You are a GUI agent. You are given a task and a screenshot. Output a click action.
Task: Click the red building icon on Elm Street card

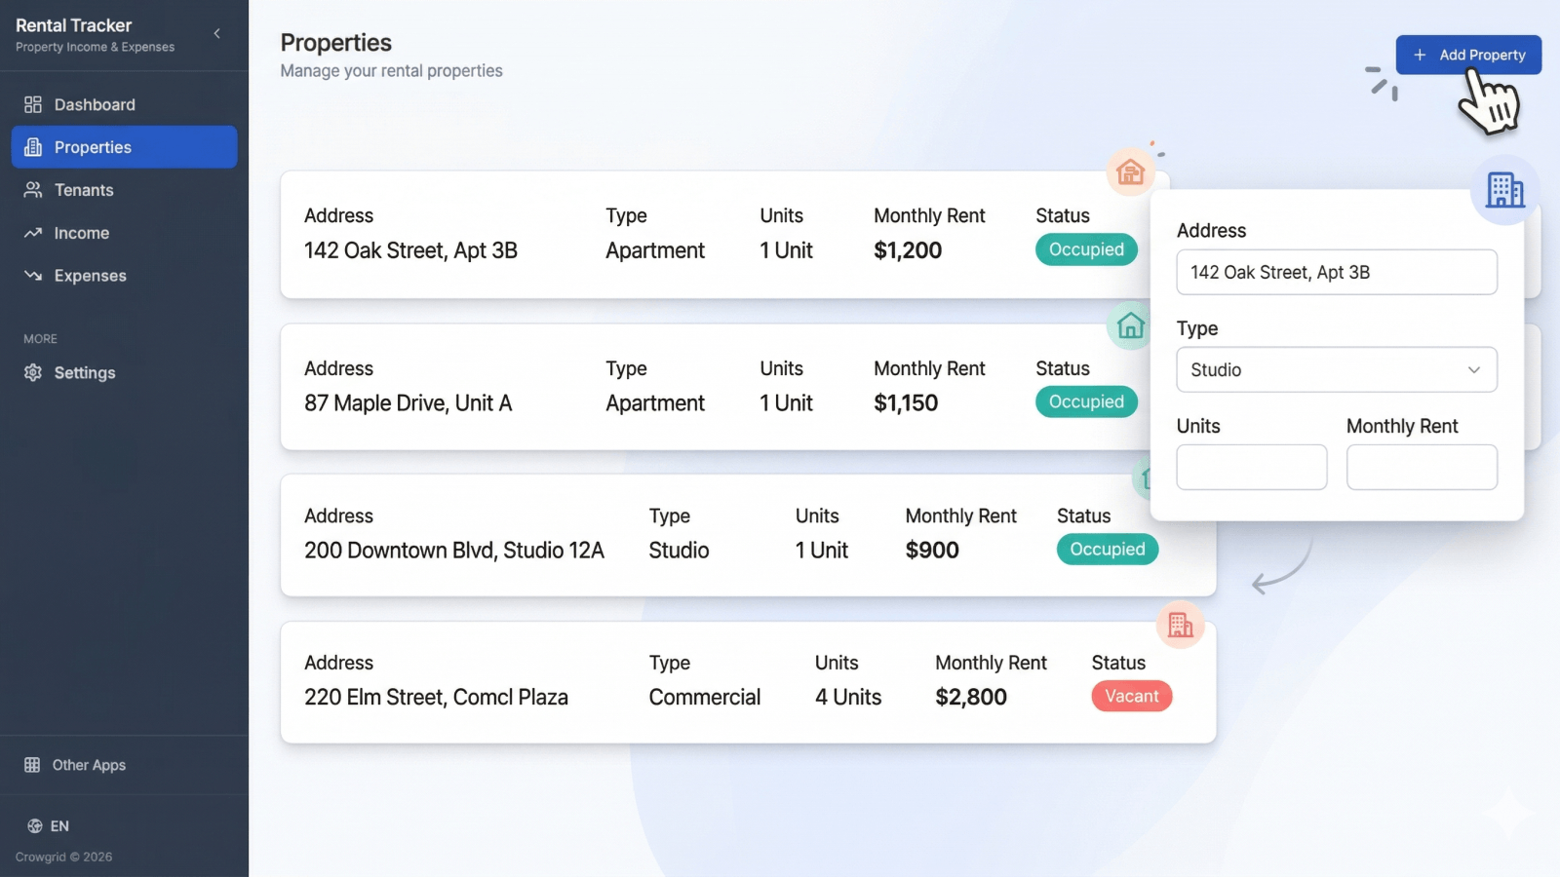point(1181,625)
